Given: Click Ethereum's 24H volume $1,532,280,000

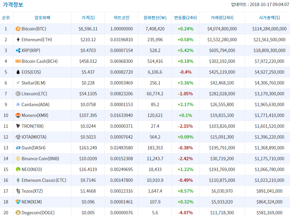Looking at the screenshot, I should [x=222, y=40].
